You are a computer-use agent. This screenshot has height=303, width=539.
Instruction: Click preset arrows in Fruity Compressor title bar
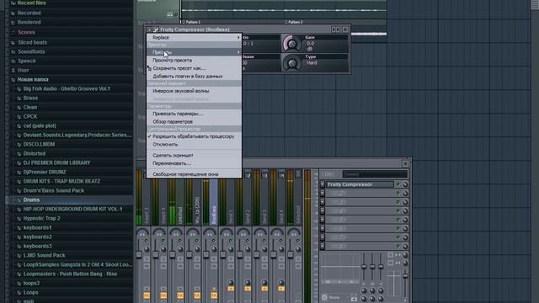[335, 29]
